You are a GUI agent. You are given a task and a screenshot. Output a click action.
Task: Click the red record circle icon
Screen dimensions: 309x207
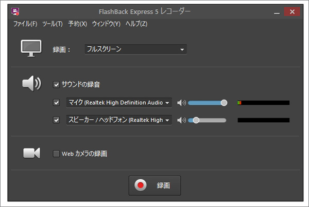click(140, 185)
